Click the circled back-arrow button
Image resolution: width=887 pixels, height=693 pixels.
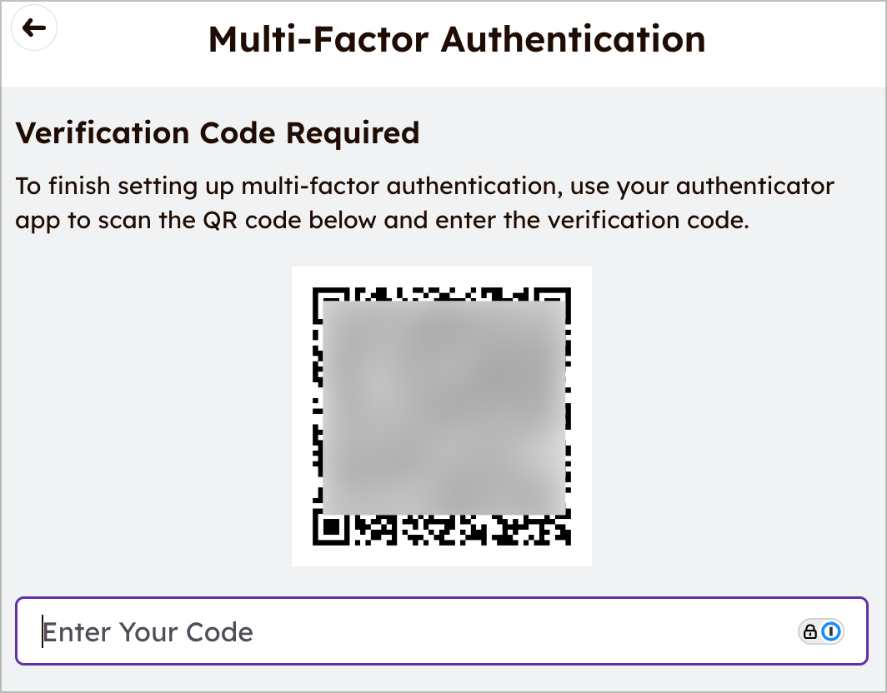coord(33,27)
